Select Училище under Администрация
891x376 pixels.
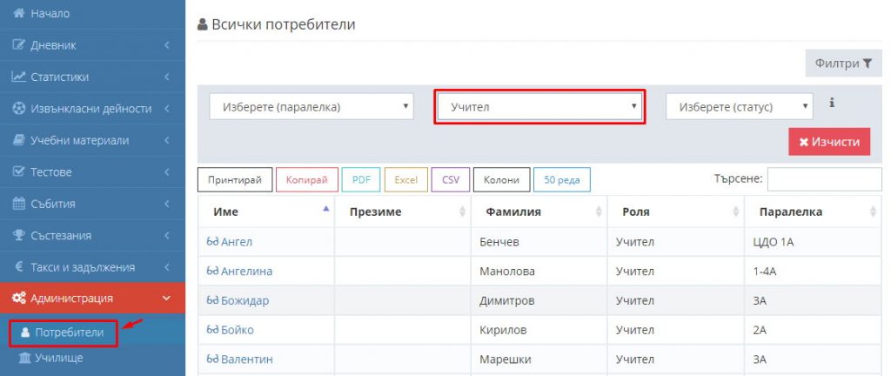[59, 358]
